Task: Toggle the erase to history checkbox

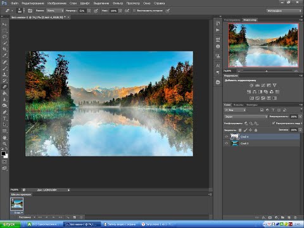Action: pos(134,11)
